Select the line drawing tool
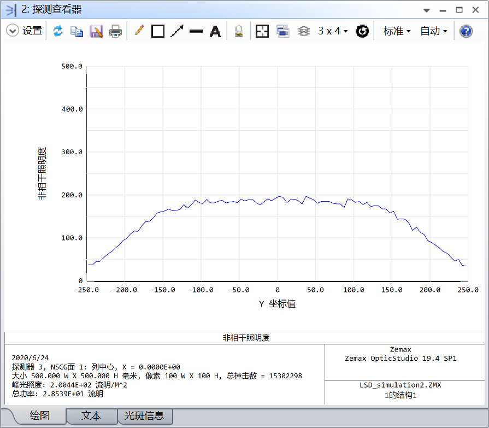This screenshot has width=489, height=428. (x=196, y=31)
